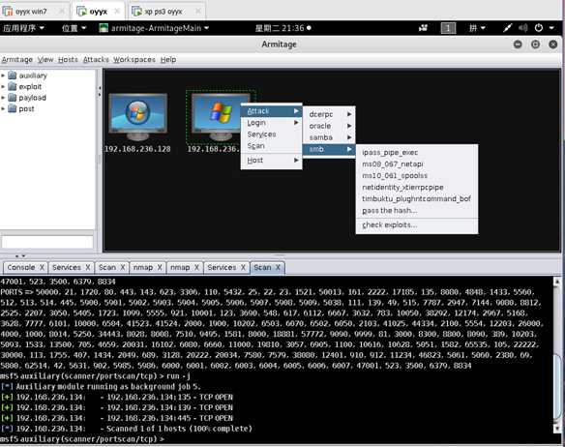Close the first nmap tab with X
The height and width of the screenshot is (447, 565).
(160, 267)
